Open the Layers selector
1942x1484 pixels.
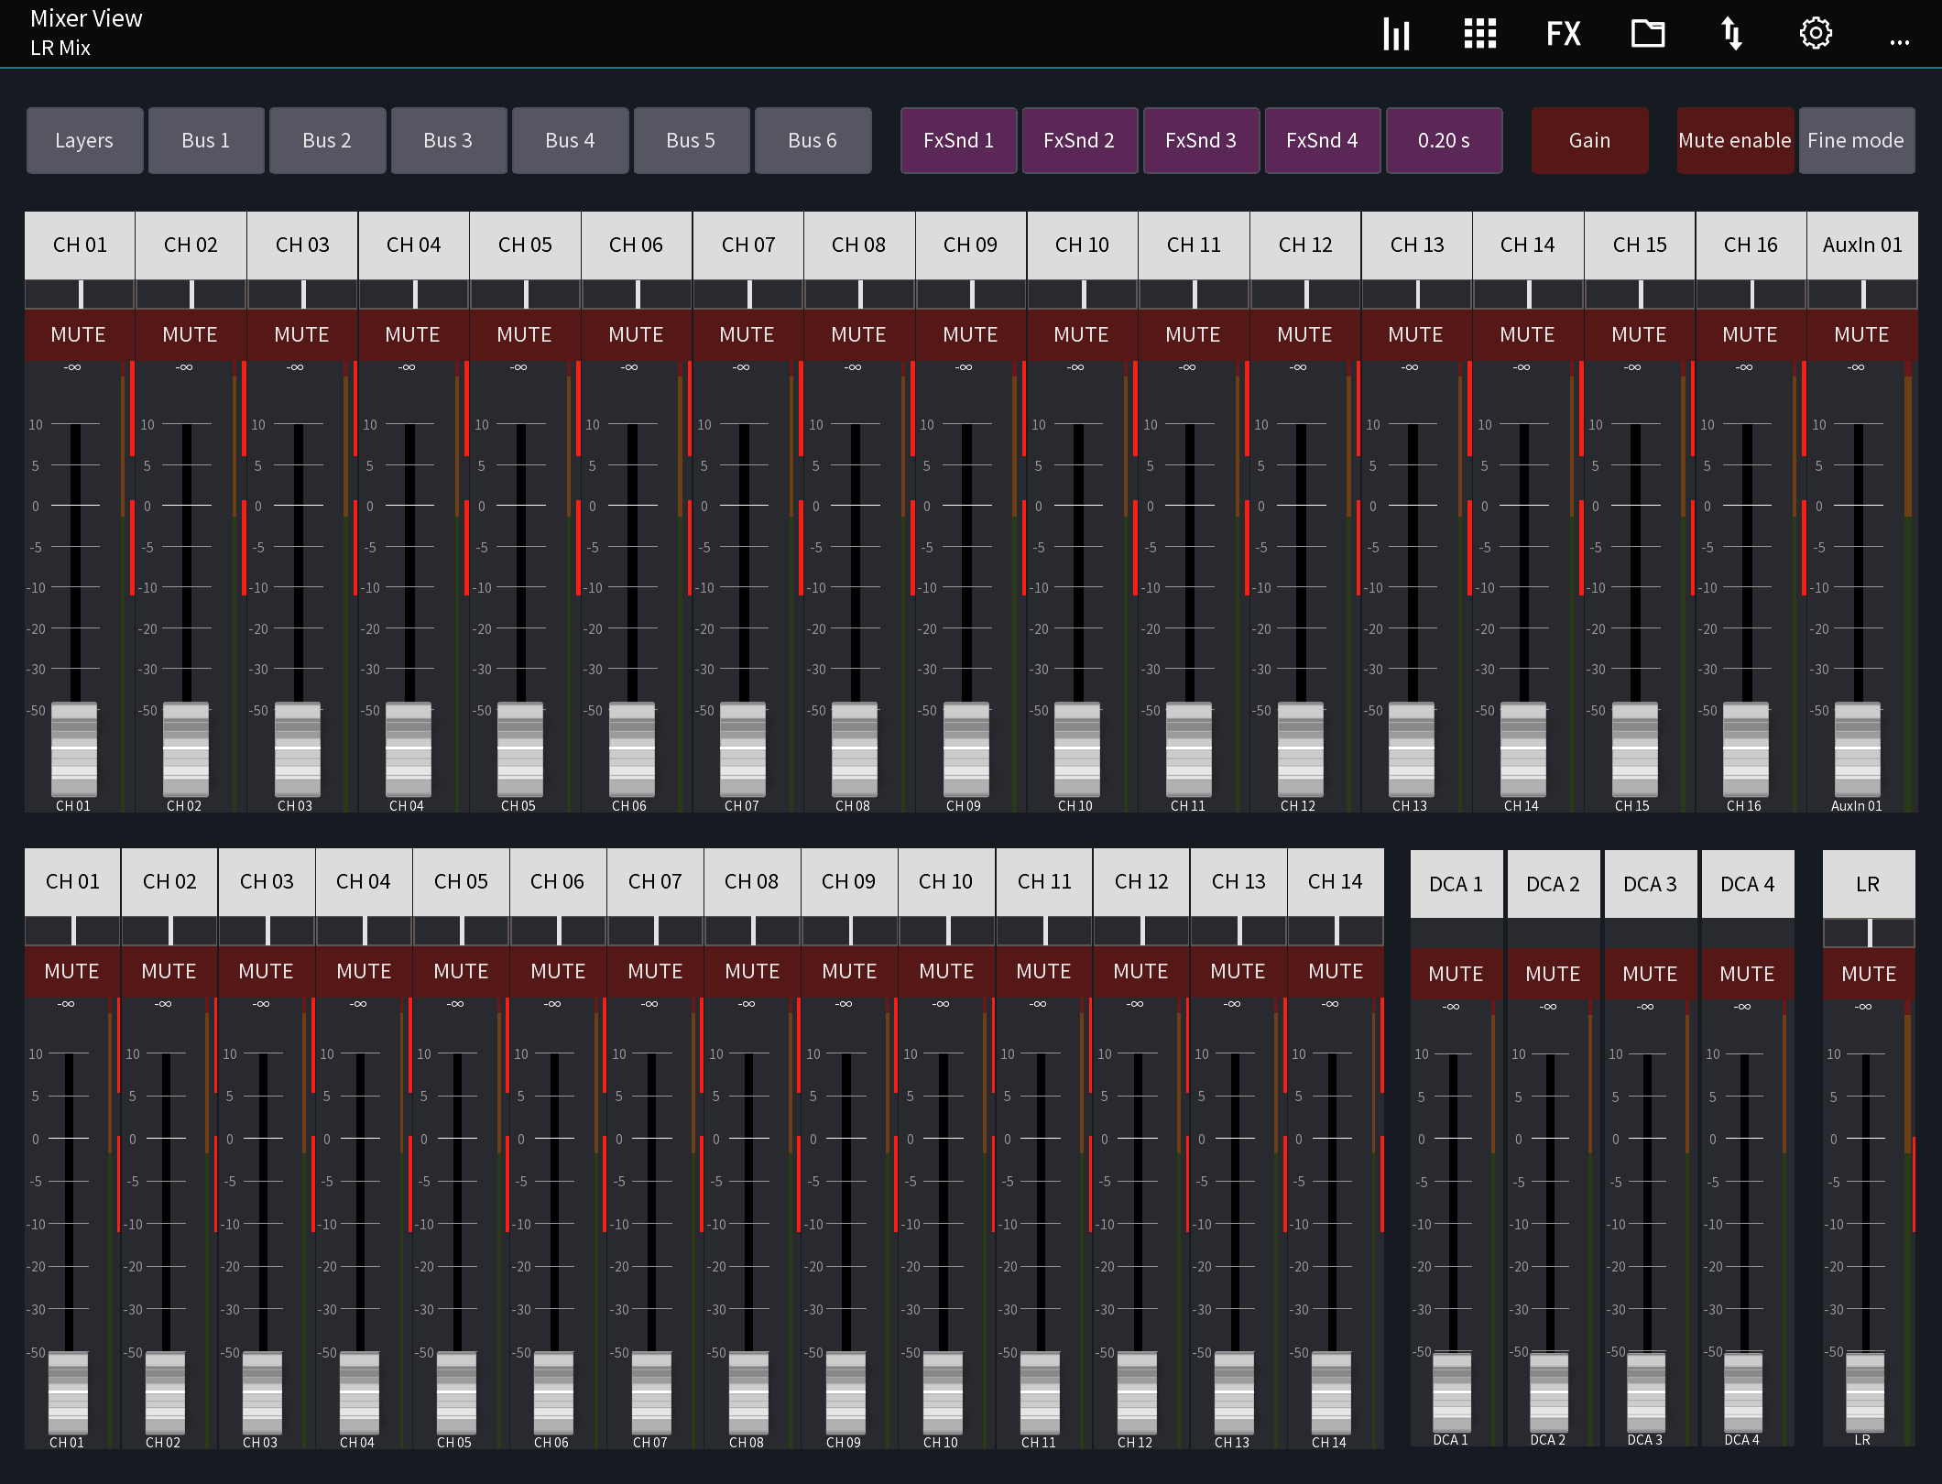(84, 140)
